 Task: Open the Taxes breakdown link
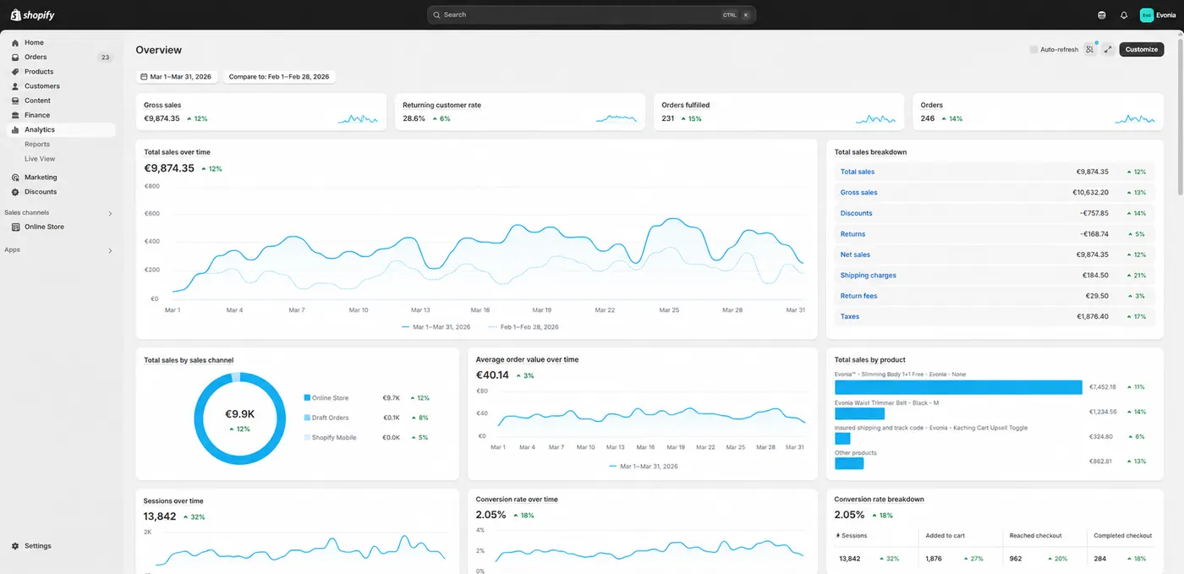(x=849, y=317)
